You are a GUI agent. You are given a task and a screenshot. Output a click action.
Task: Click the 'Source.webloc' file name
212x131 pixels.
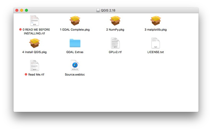pos(75,75)
